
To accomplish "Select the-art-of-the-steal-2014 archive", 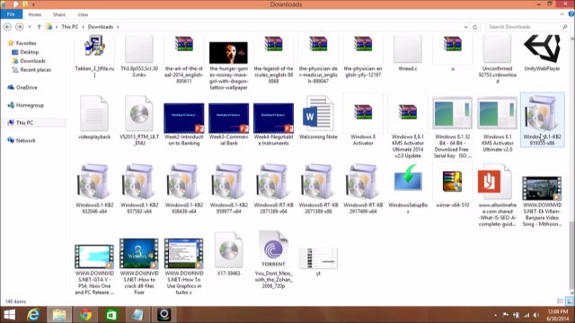I will 183,58.
